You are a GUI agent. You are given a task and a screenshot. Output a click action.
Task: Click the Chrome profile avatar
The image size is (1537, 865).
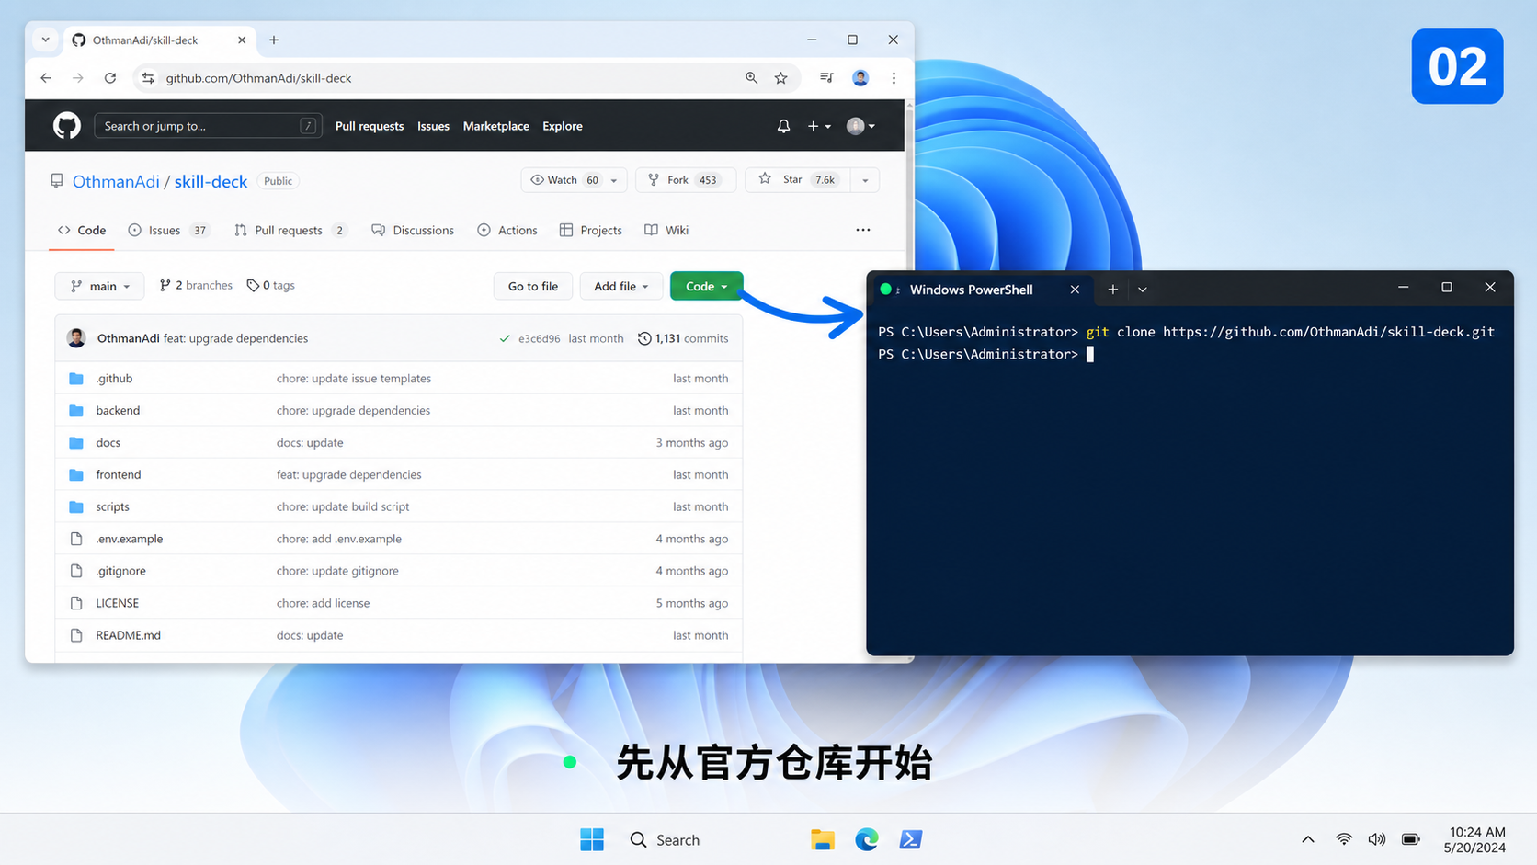860,78
